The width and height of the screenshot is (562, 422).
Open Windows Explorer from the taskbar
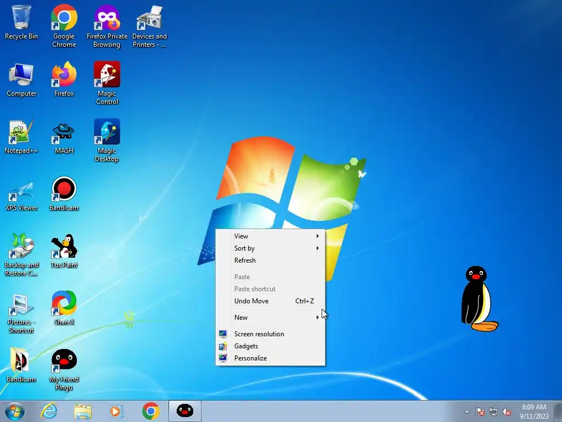coord(83,411)
